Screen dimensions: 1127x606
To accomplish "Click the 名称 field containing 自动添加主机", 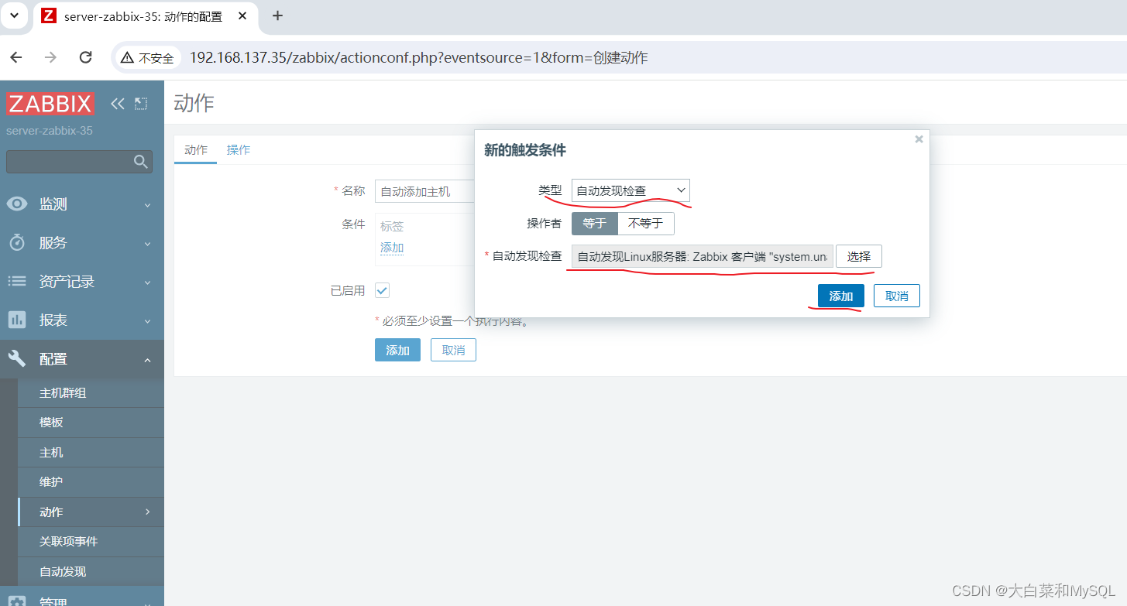I will (424, 191).
